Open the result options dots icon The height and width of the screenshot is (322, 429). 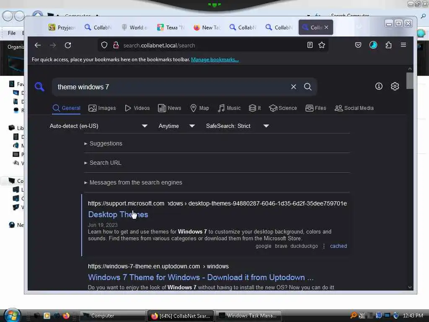(x=324, y=246)
